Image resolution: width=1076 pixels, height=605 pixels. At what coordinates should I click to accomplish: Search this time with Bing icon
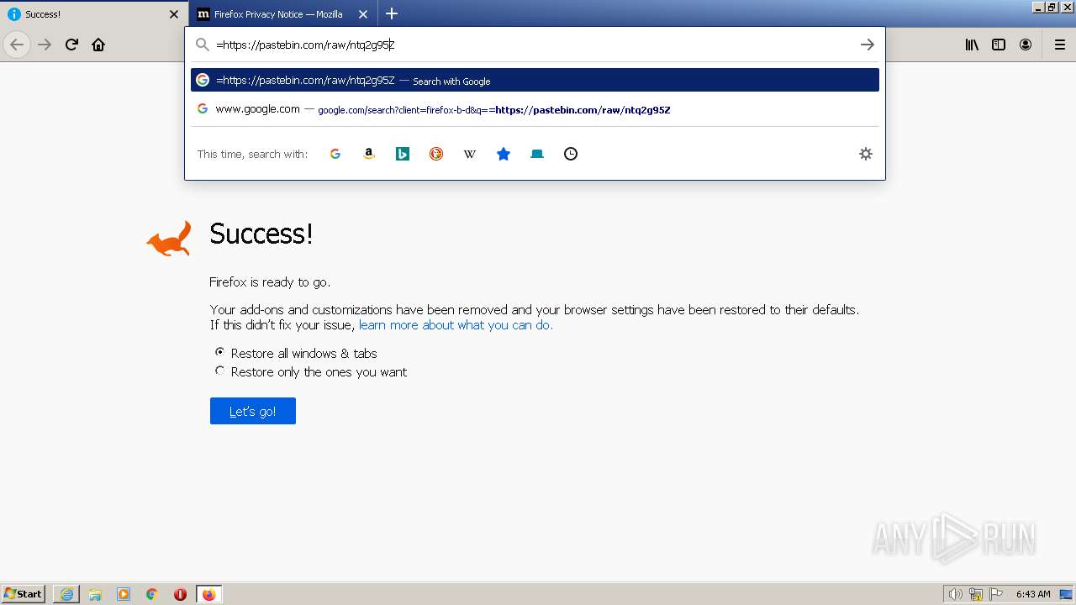click(403, 154)
